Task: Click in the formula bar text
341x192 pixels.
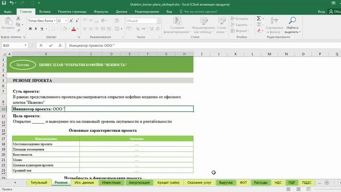Action: tap(92, 45)
